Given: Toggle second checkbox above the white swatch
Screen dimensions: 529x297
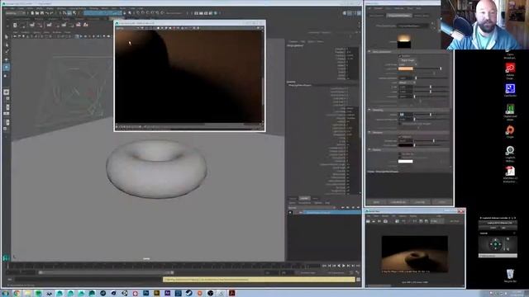Looking at the screenshot, I should (x=400, y=158).
